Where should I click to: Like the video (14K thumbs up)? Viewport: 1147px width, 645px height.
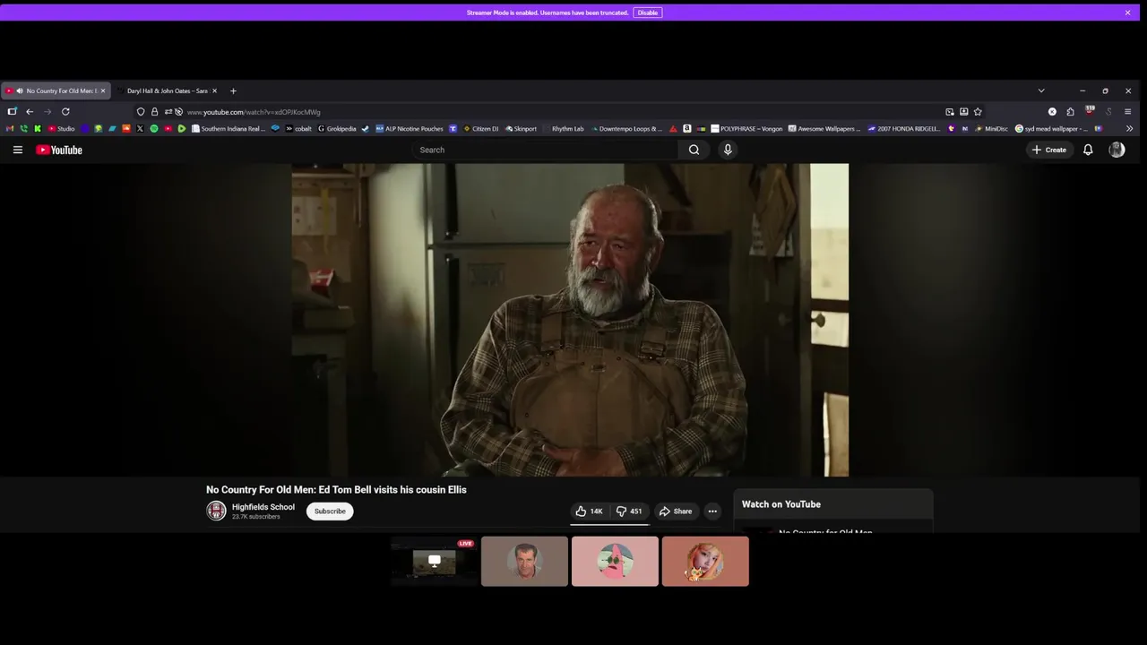589,512
